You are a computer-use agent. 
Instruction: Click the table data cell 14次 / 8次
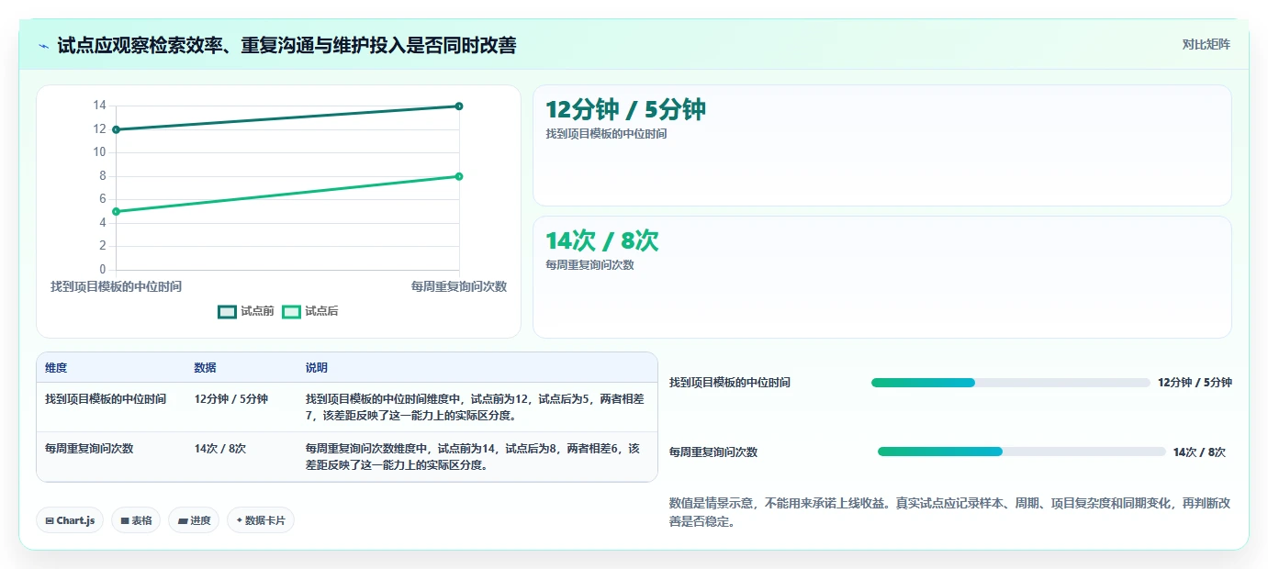pyautogui.click(x=220, y=449)
